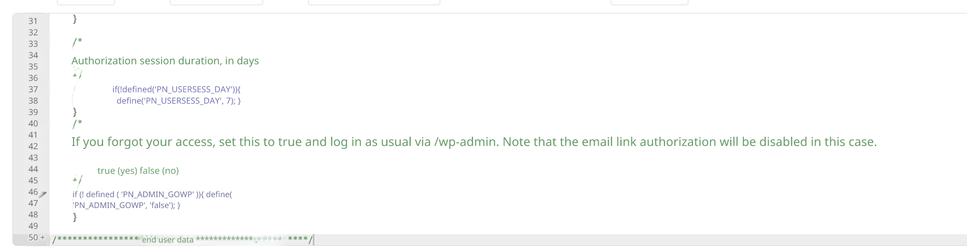This screenshot has height=251, width=967.
Task: Click line number 40 in the gutter
Action: (33, 124)
